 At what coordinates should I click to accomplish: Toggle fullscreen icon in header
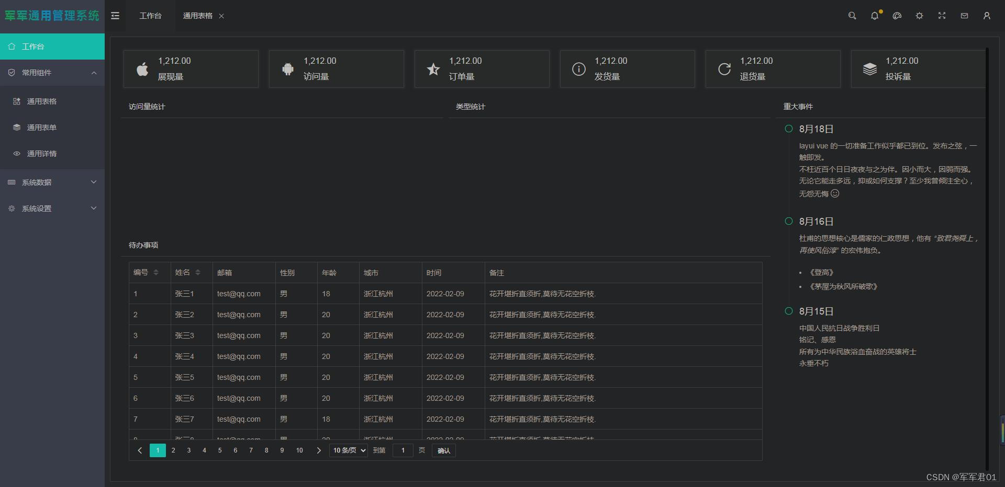pyautogui.click(x=942, y=16)
